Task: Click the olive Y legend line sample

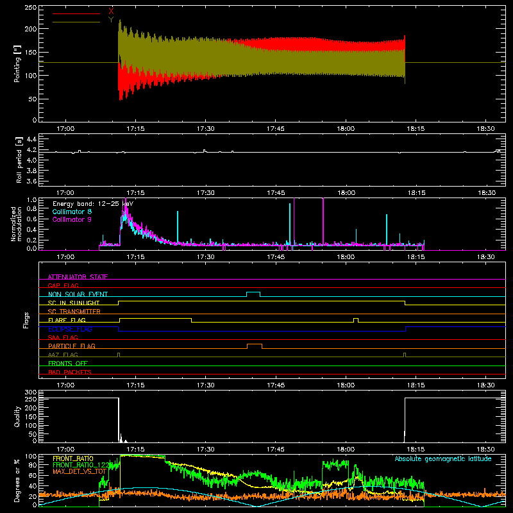Action: tap(76, 22)
